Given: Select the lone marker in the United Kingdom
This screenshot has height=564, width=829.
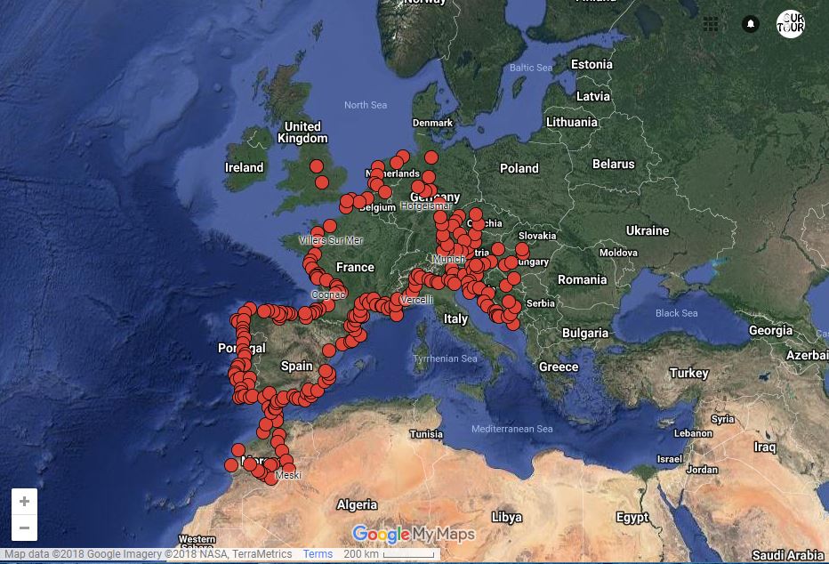Looking at the screenshot, I should click(316, 165).
